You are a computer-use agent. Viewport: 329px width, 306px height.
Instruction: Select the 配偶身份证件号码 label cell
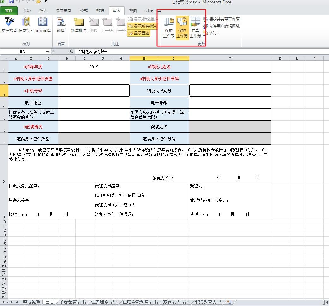point(159,139)
